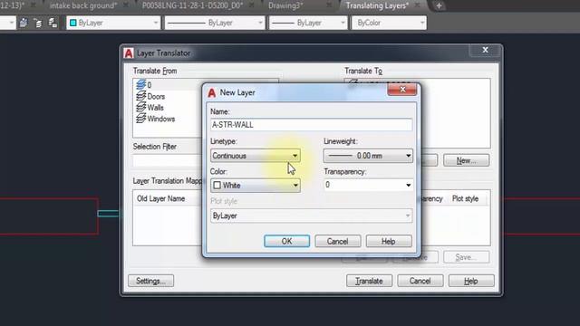This screenshot has height=326, width=580.
Task: Close the Layer Translator window with X
Action: coord(486,50)
